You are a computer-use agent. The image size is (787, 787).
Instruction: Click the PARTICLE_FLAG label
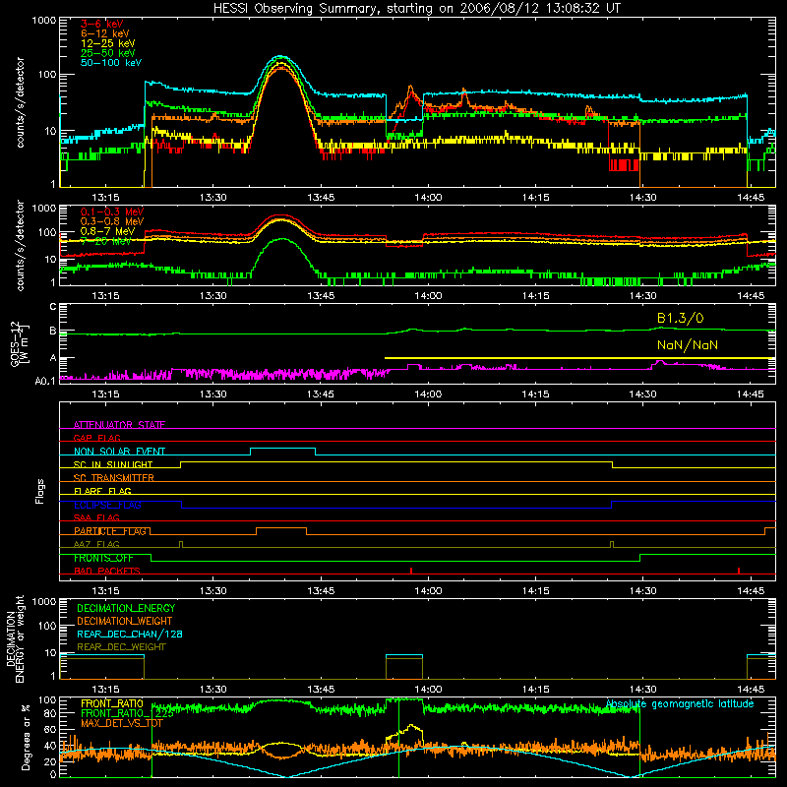110,531
